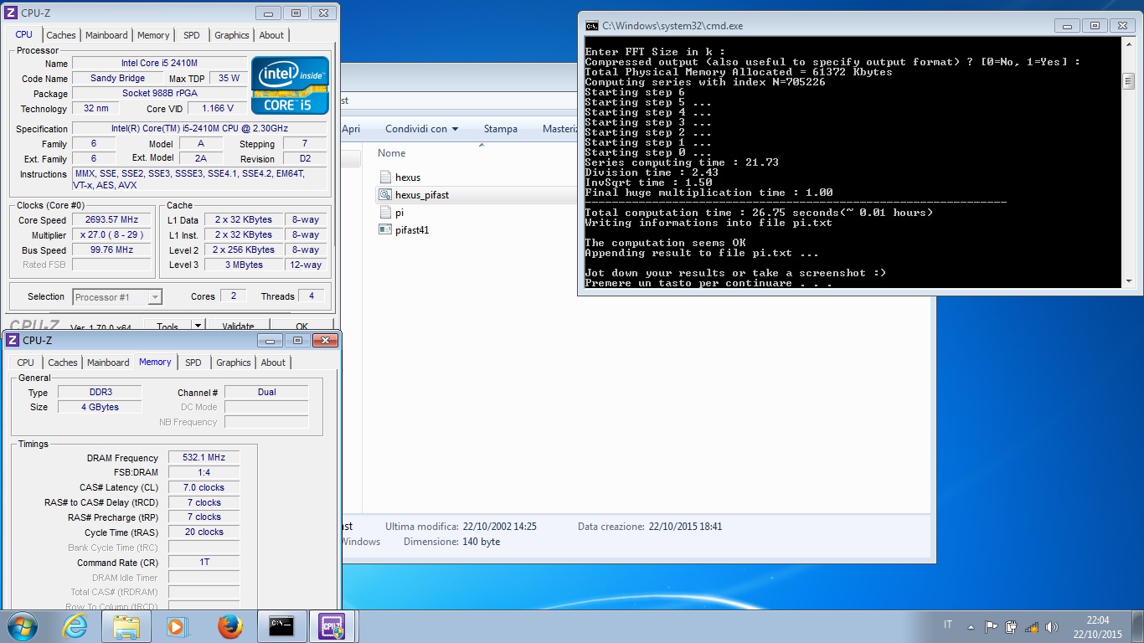Click the power battery tray icon

(x=1011, y=626)
